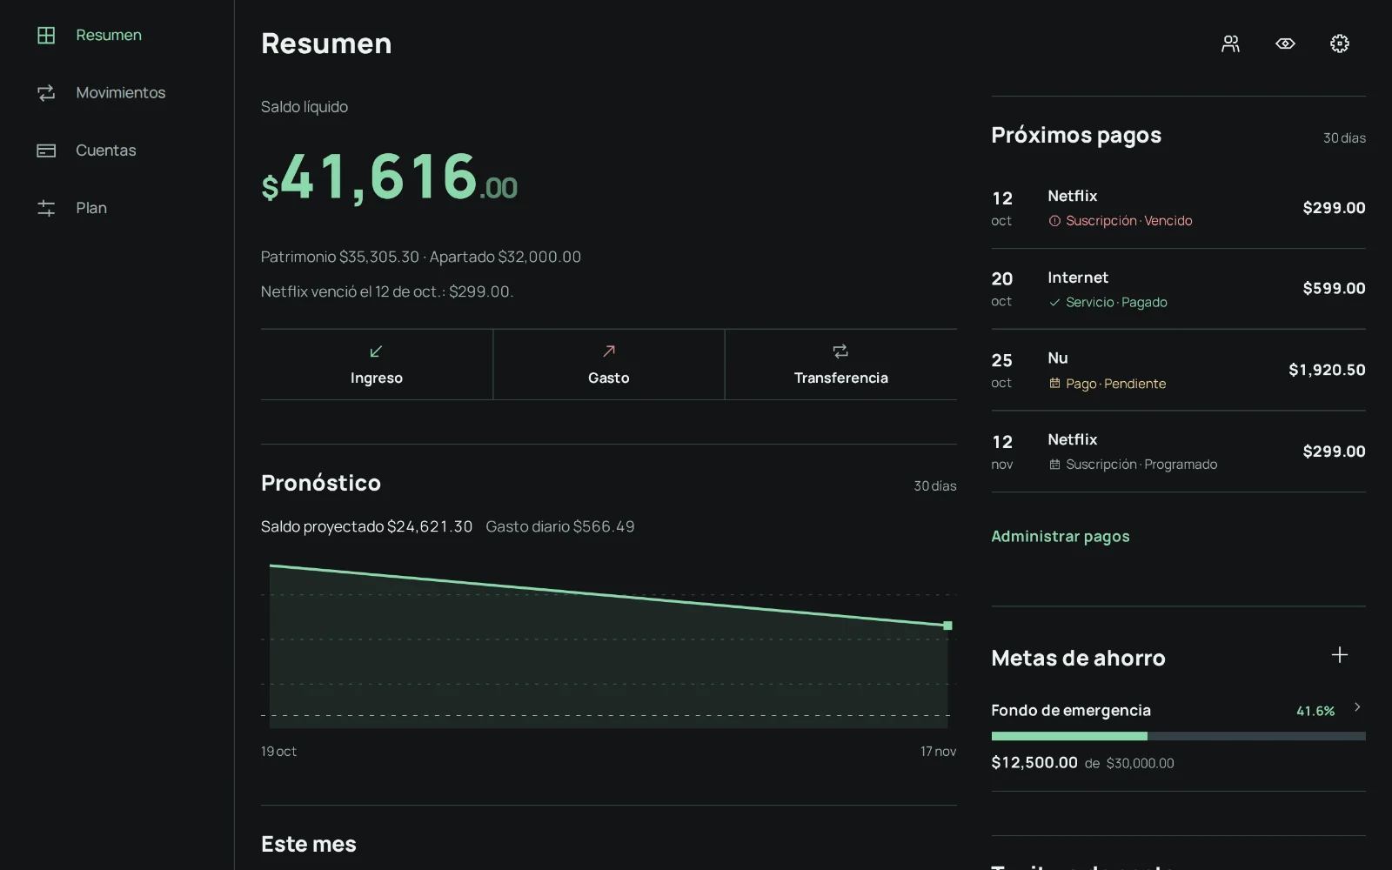This screenshot has height=870, width=1392.
Task: Open the Internet 20 oct payment
Action: (1178, 289)
